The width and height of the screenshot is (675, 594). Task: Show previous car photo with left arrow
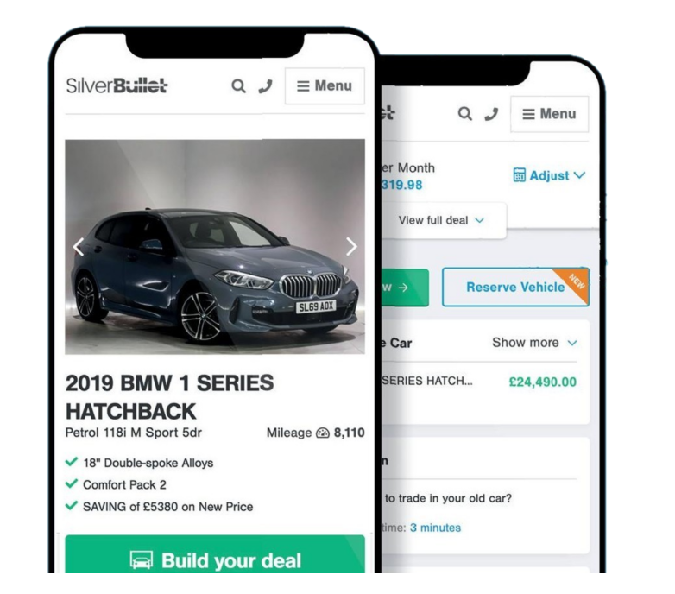pyautogui.click(x=79, y=247)
